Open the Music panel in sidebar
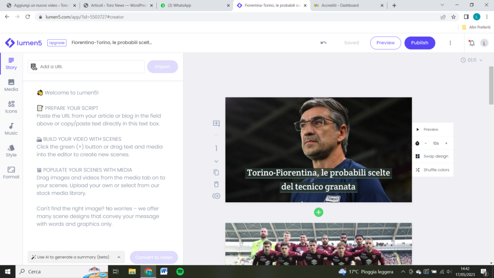This screenshot has width=494, height=278. pyautogui.click(x=11, y=129)
